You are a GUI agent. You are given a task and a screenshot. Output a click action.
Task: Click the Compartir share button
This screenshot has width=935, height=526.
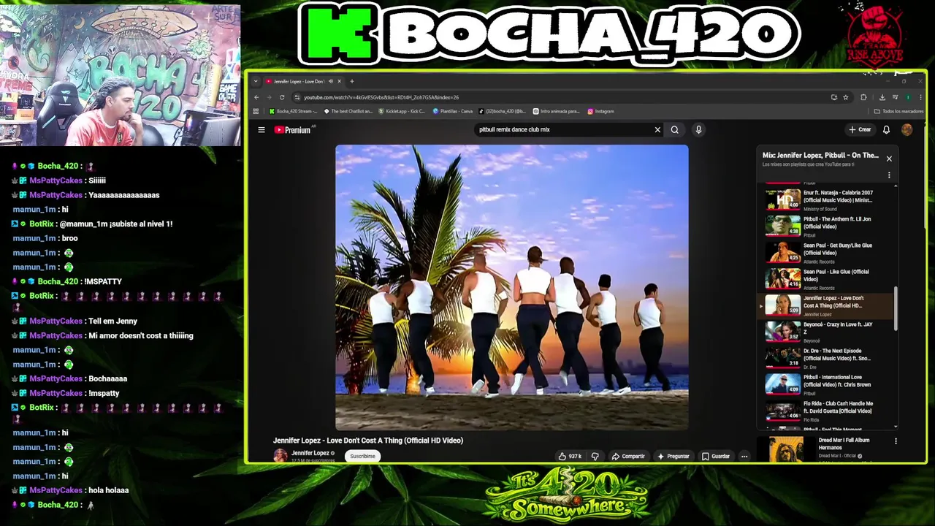coord(628,456)
